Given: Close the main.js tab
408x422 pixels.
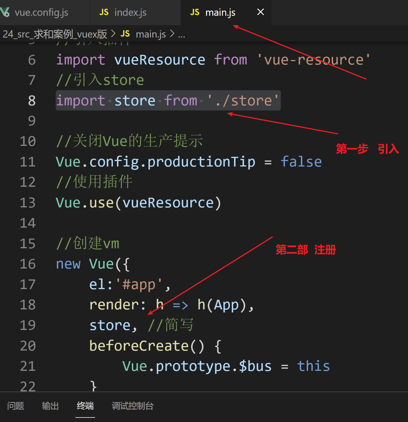Looking at the screenshot, I should (260, 12).
